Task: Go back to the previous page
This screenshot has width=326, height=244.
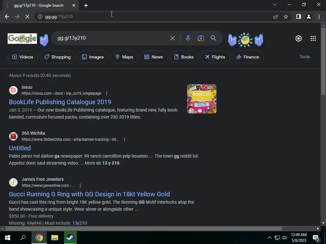Action: (7, 17)
